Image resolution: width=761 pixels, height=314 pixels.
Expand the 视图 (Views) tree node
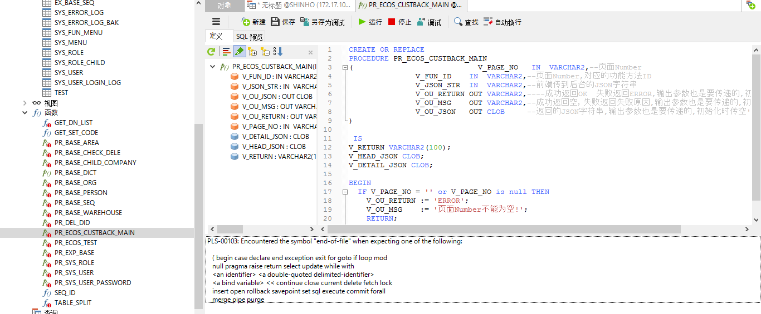[25, 103]
